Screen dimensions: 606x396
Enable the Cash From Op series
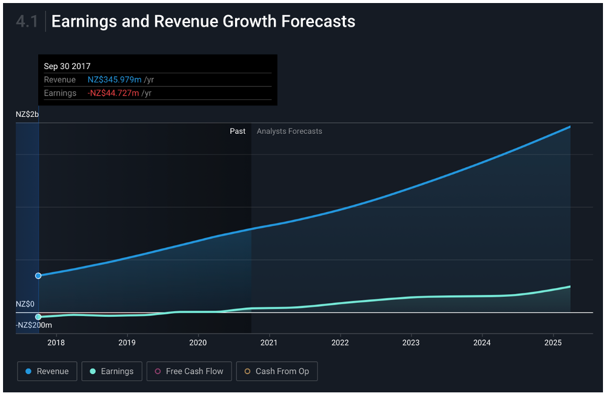[276, 371]
